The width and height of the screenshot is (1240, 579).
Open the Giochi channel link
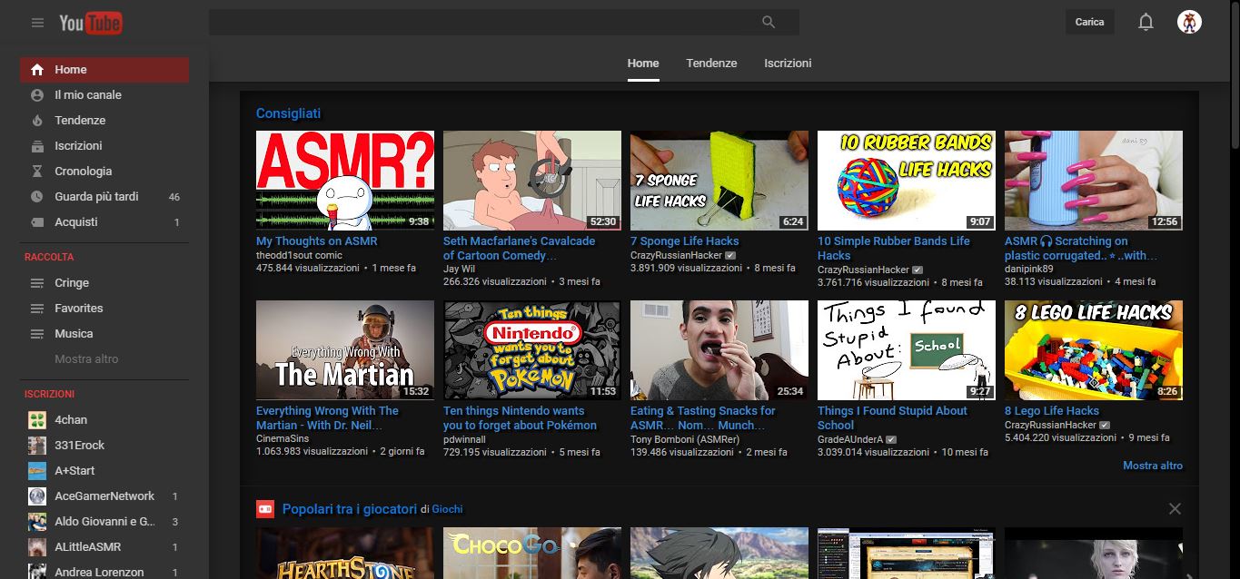pos(447,509)
